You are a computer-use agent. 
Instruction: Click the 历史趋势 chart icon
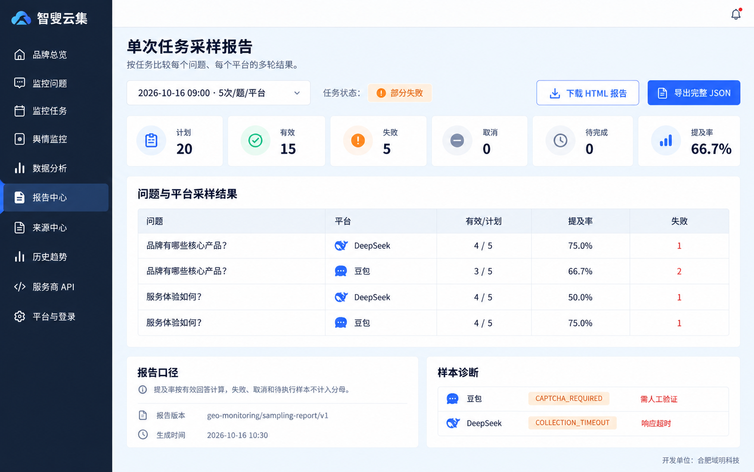click(x=19, y=257)
